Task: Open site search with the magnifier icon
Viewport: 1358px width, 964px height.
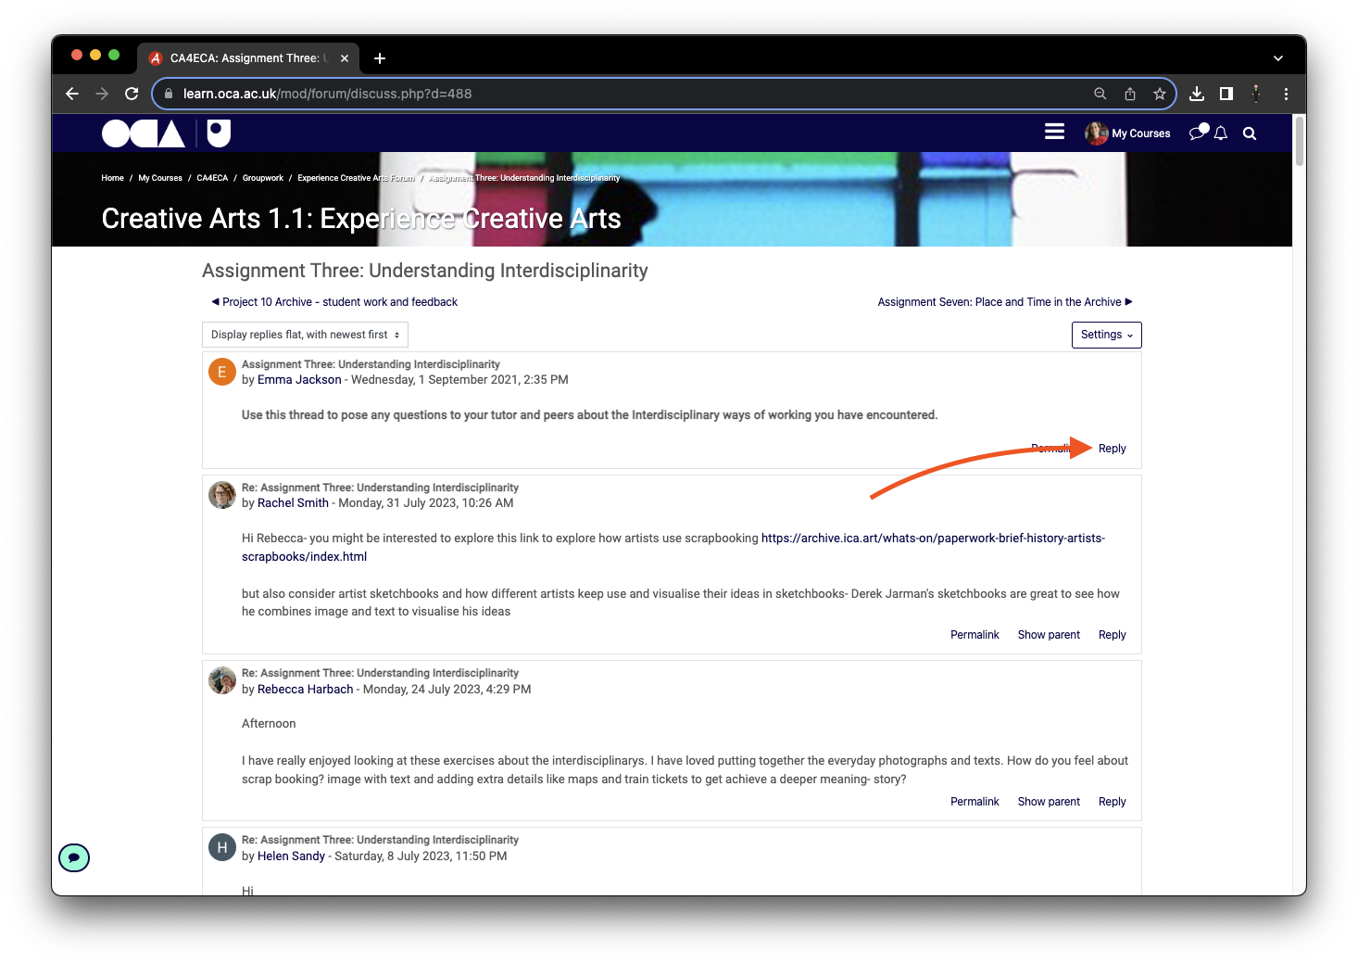Action: tap(1249, 133)
